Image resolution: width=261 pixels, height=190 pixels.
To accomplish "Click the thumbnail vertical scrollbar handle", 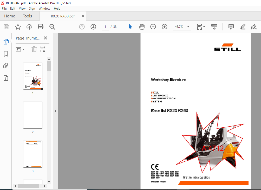I will coord(49,66).
